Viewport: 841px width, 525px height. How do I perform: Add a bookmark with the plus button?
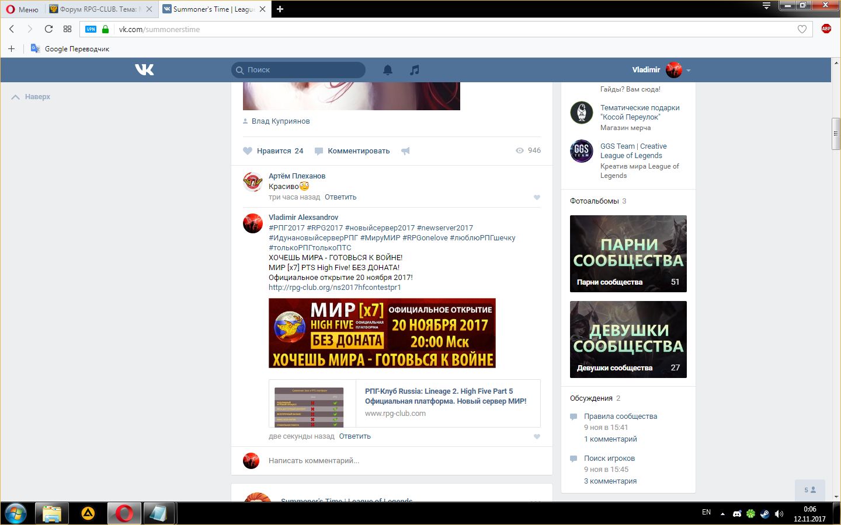click(11, 48)
